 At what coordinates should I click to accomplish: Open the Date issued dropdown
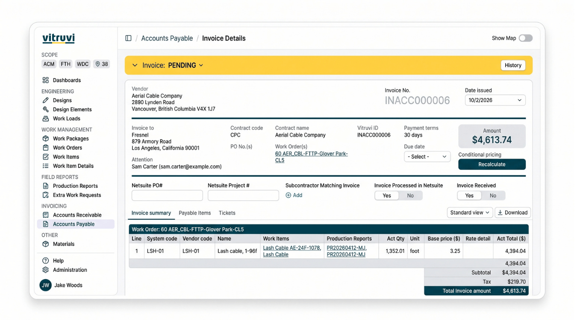[x=495, y=100]
